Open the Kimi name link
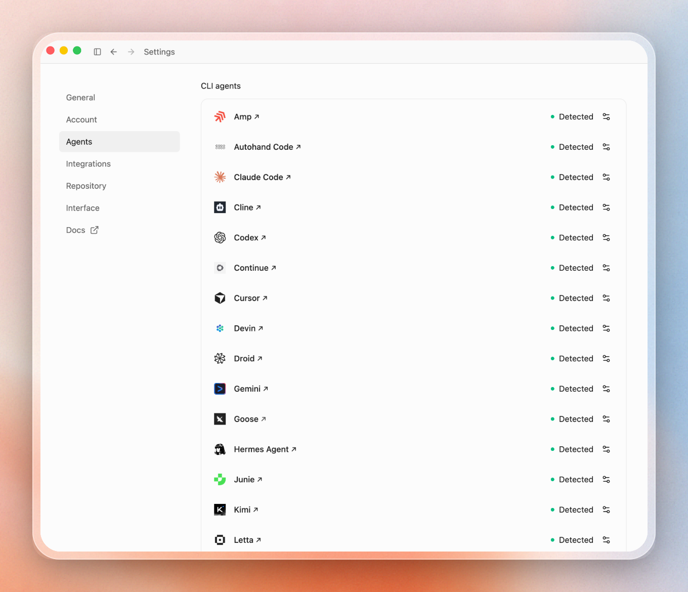The image size is (688, 592). pos(246,510)
